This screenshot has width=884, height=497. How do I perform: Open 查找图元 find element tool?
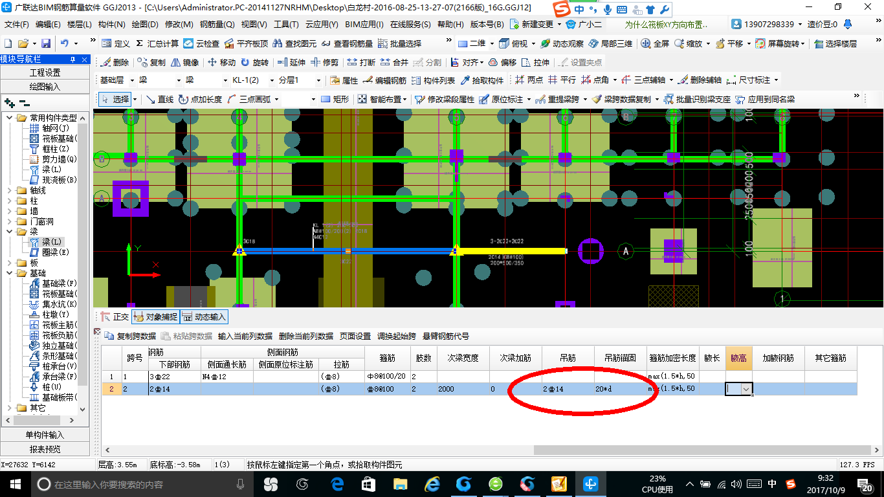[x=295, y=43]
